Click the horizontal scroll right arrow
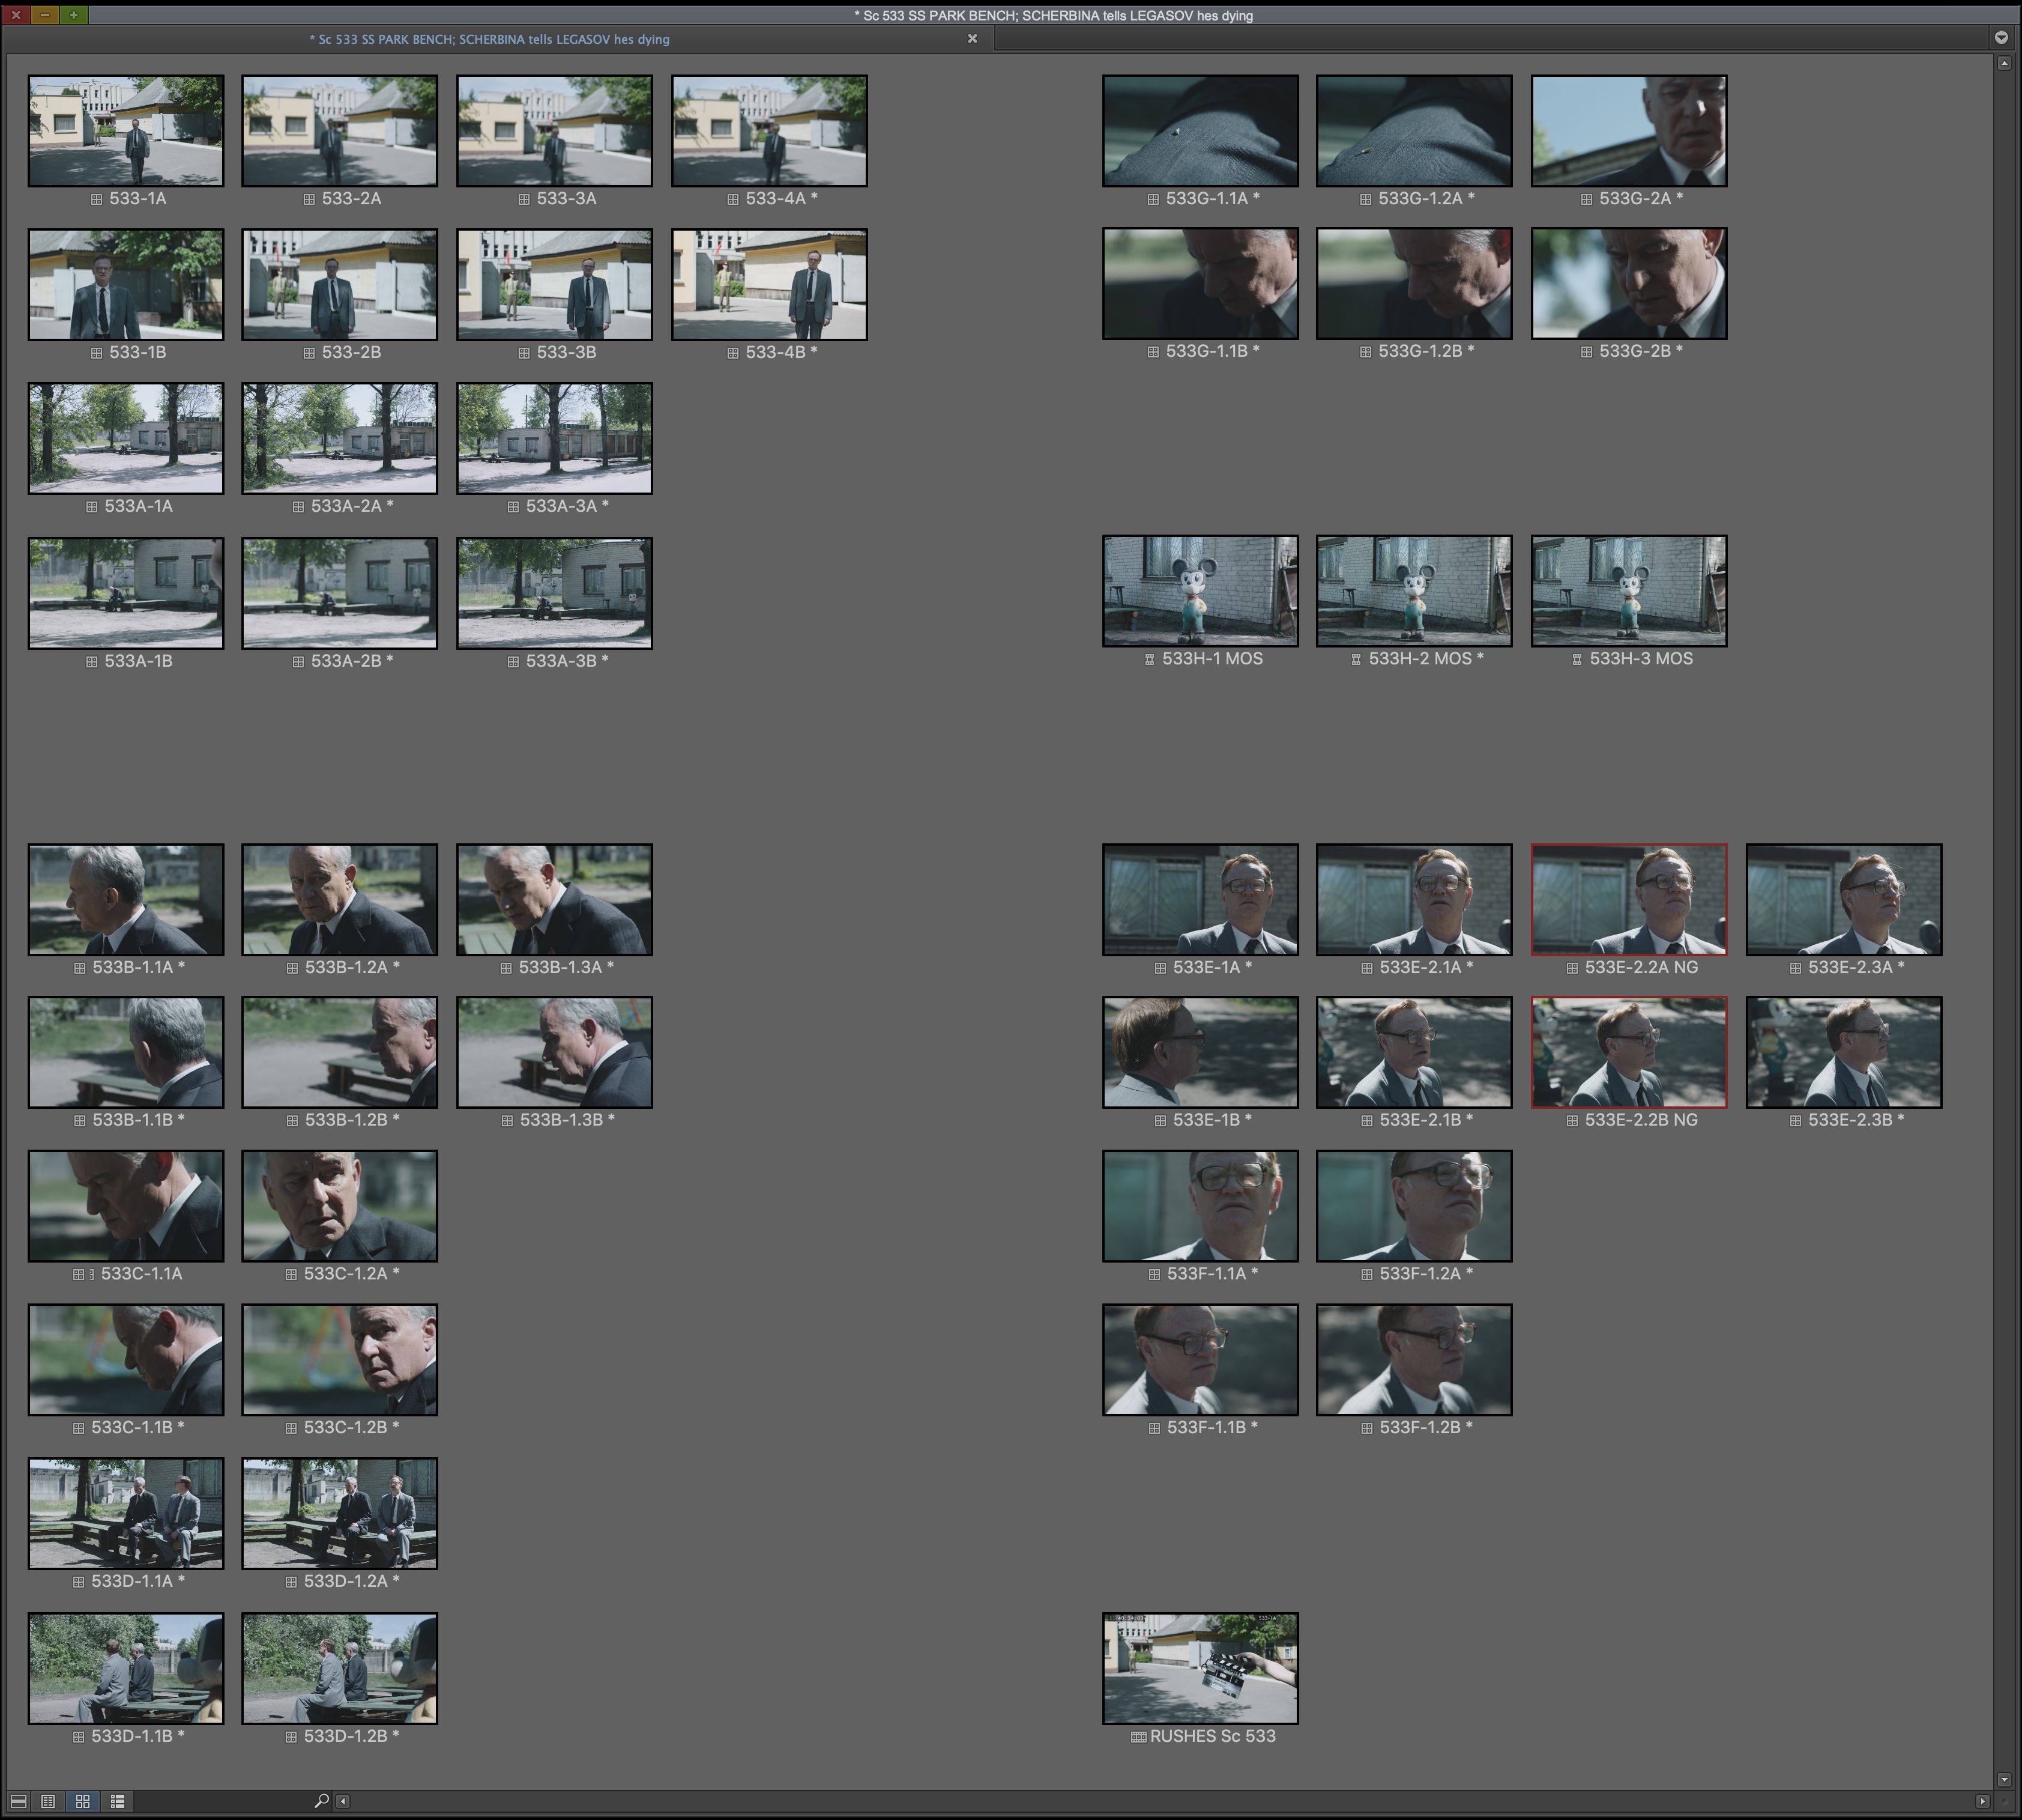This screenshot has height=1820, width=2022. coord(1983,1801)
